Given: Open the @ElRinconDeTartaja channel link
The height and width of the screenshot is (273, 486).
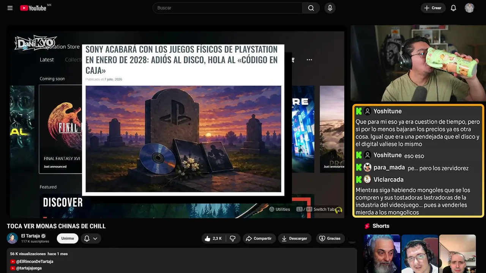Looking at the screenshot, I should (x=35, y=262).
